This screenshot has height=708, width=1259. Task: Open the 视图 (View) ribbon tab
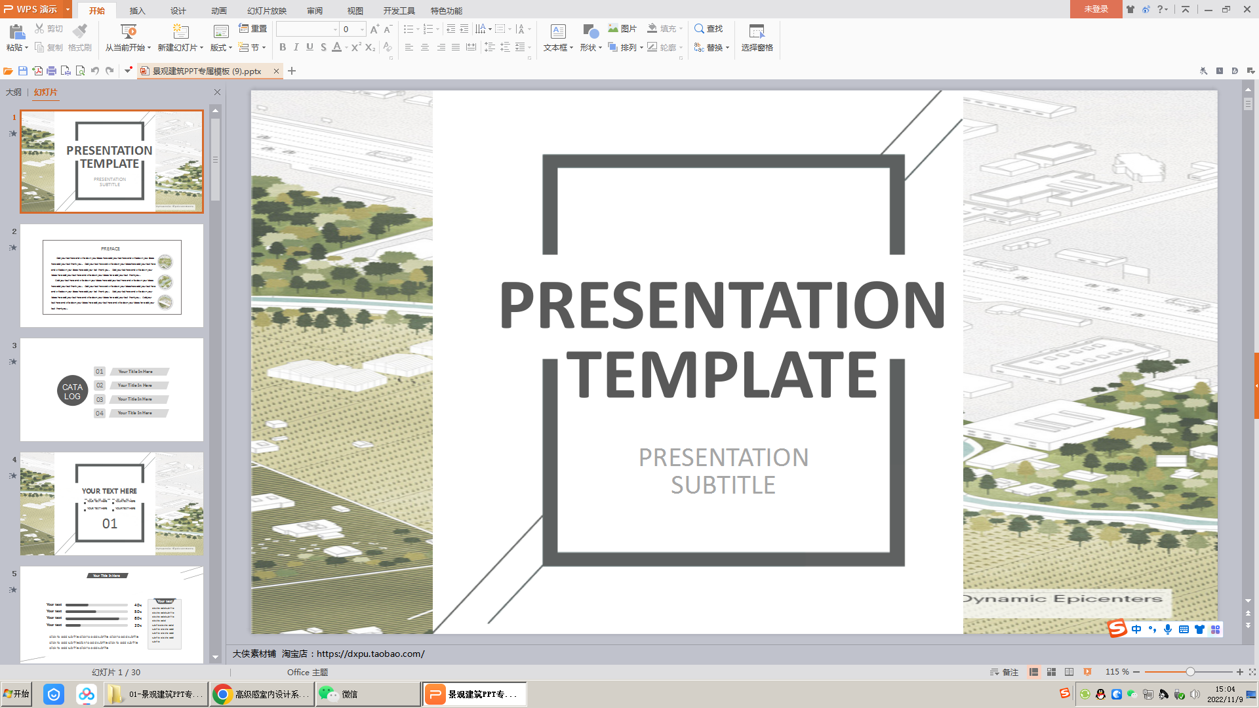point(355,10)
